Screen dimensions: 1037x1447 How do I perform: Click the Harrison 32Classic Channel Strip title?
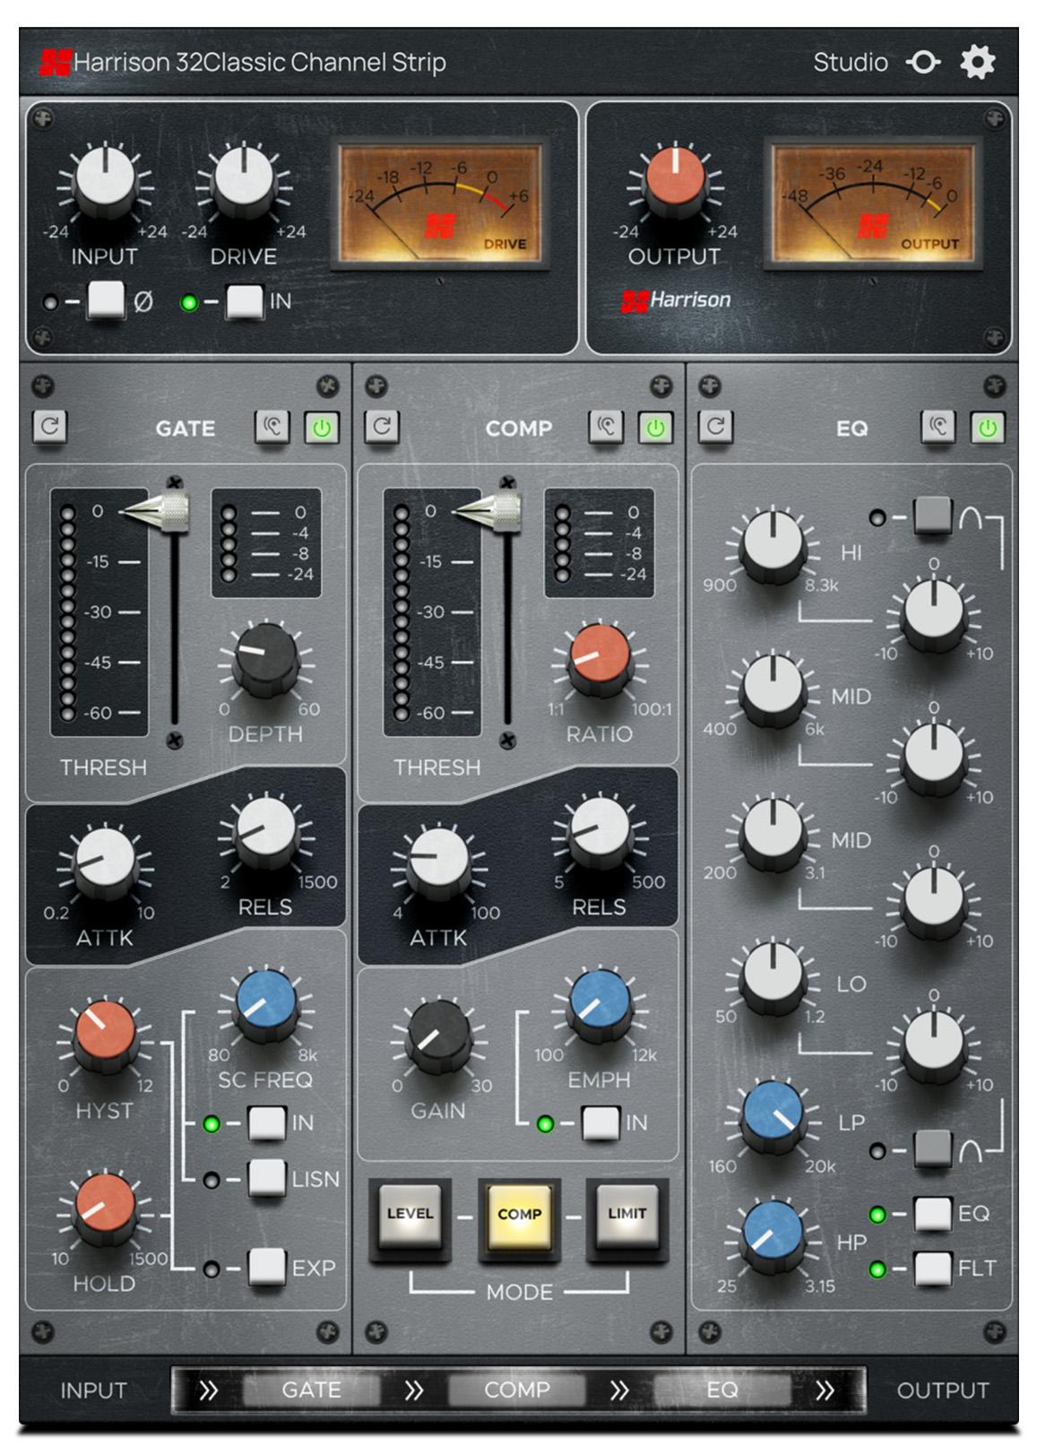[x=260, y=62]
